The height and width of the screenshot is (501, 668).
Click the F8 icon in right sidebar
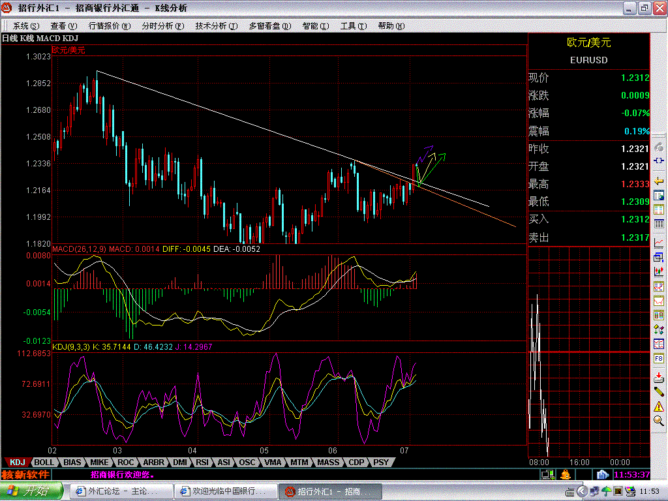659,358
